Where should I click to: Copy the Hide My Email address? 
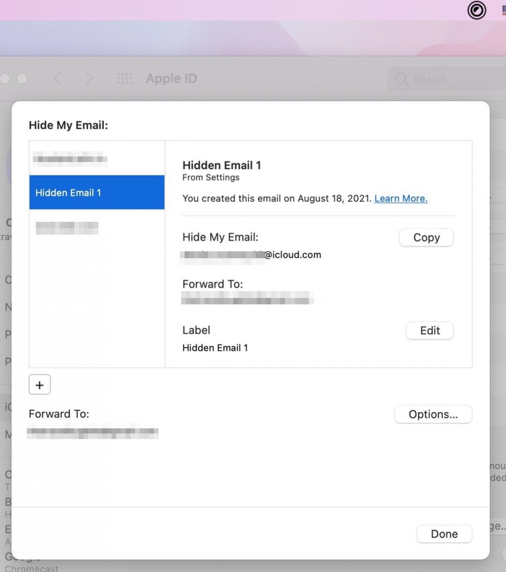[426, 237]
